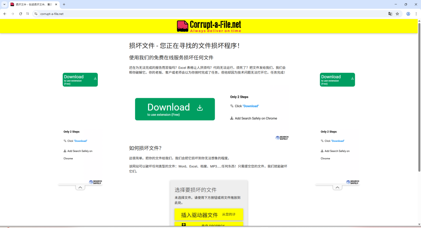
Task: Click the 未选择文件 drop area text
Action: 207,200
